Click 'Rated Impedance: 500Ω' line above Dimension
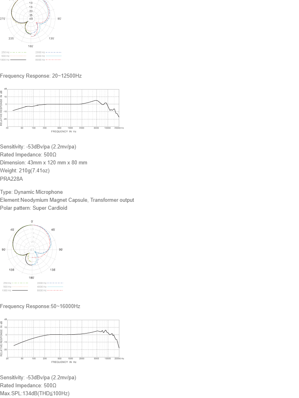 pos(28,154)
